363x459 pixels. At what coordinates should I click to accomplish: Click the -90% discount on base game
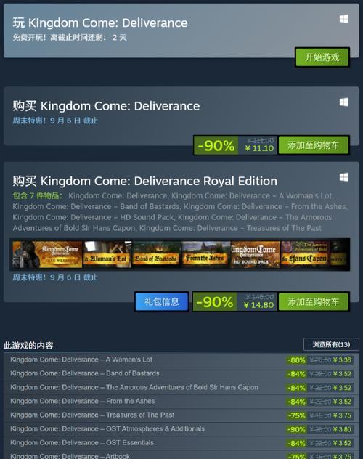216,145
